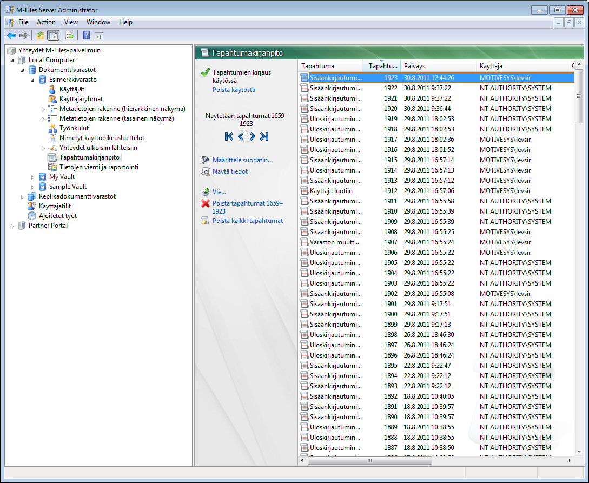The width and height of the screenshot is (589, 483).
Task: Expand the Replikadokumenttivarastot node
Action: click(x=22, y=197)
